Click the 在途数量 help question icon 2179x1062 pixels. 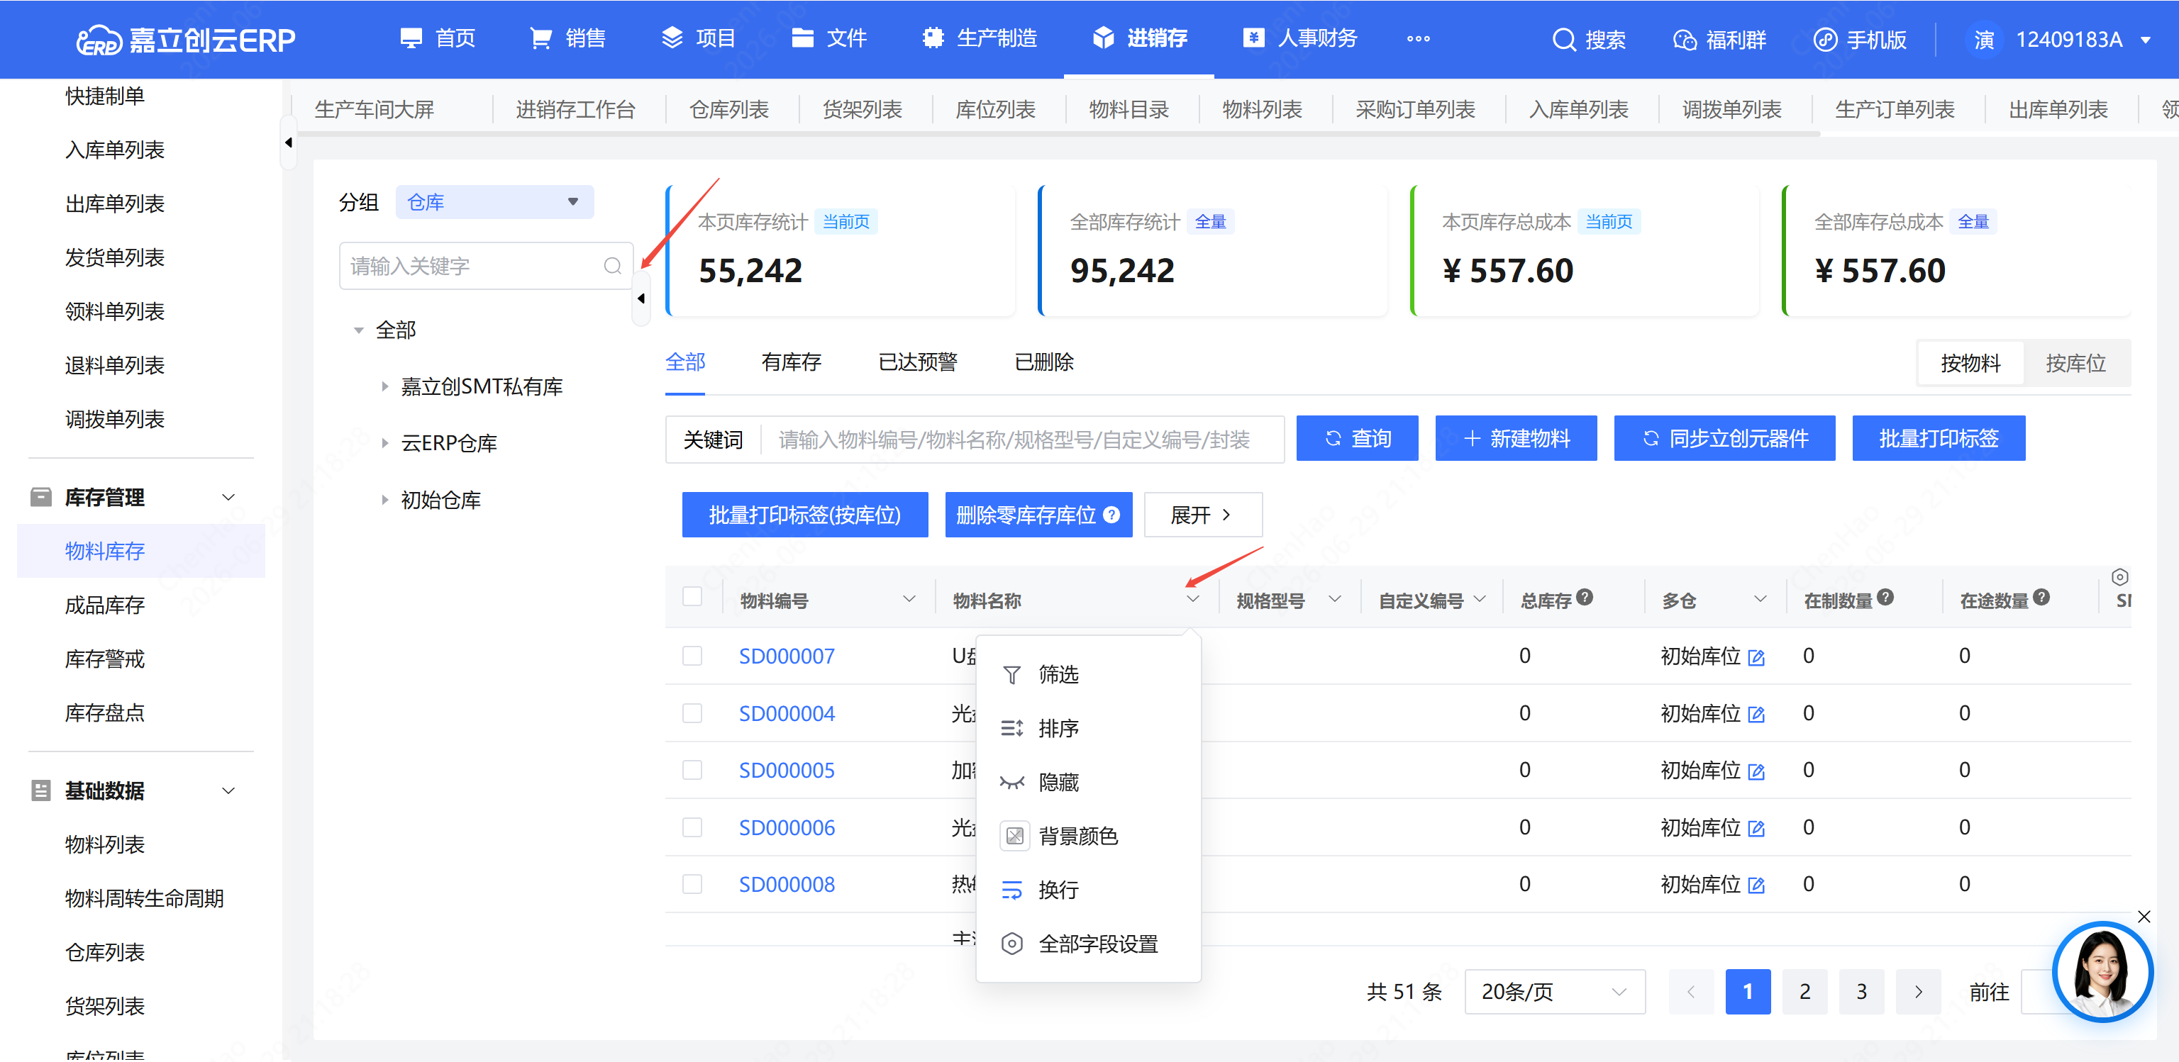[2041, 597]
